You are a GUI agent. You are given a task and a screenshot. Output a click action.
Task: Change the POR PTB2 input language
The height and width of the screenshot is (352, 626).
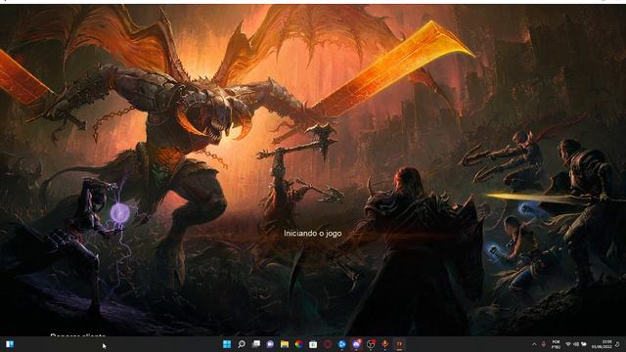click(557, 344)
